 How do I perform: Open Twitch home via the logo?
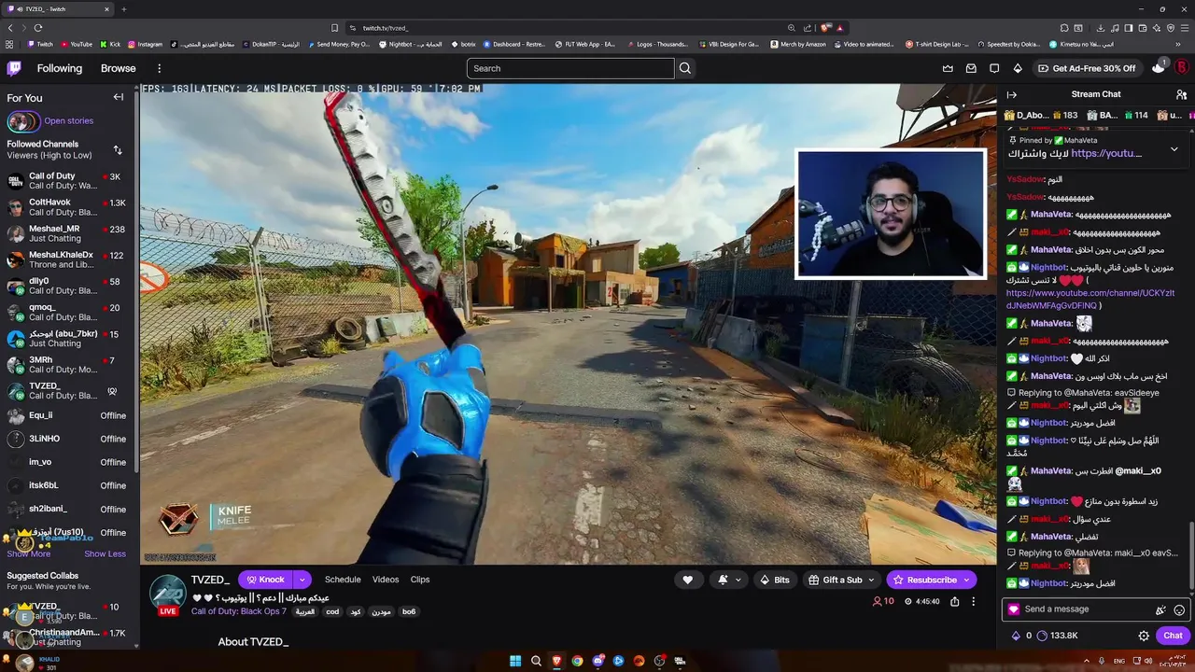point(14,68)
